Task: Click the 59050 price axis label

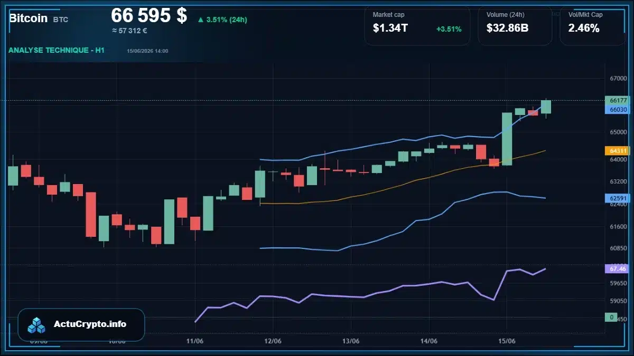Action: (618, 301)
